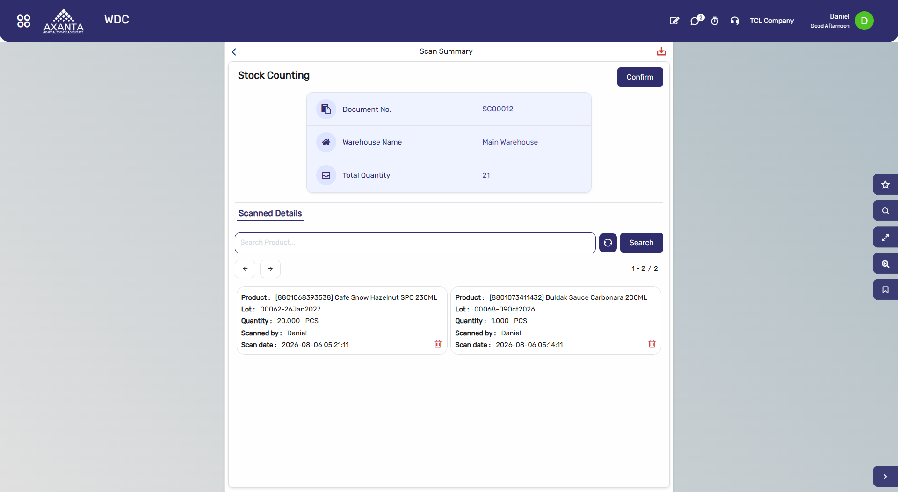Click the WDC app title
Screen dimensions: 898x492
coord(116,20)
